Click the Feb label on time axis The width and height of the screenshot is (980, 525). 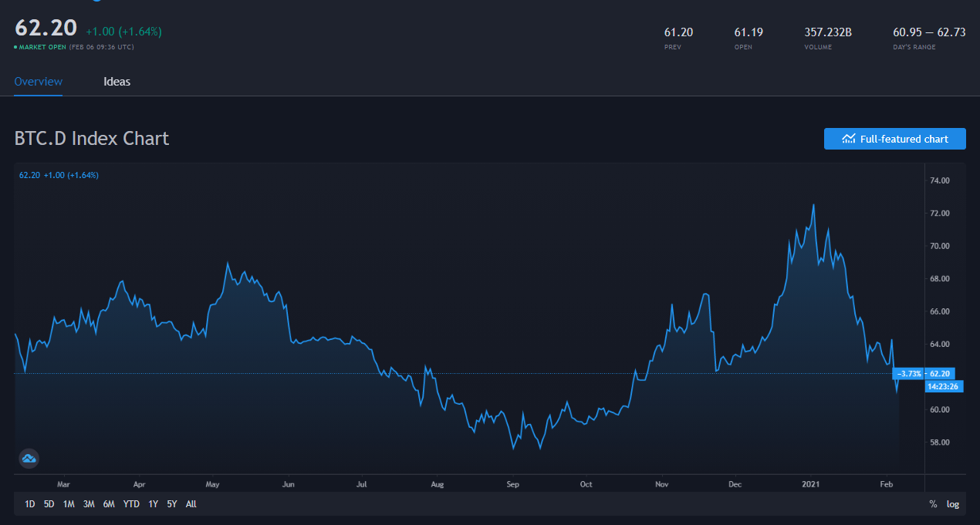coord(887,484)
